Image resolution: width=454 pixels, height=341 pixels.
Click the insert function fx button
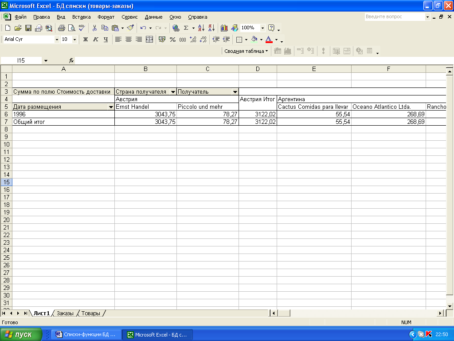tap(71, 60)
